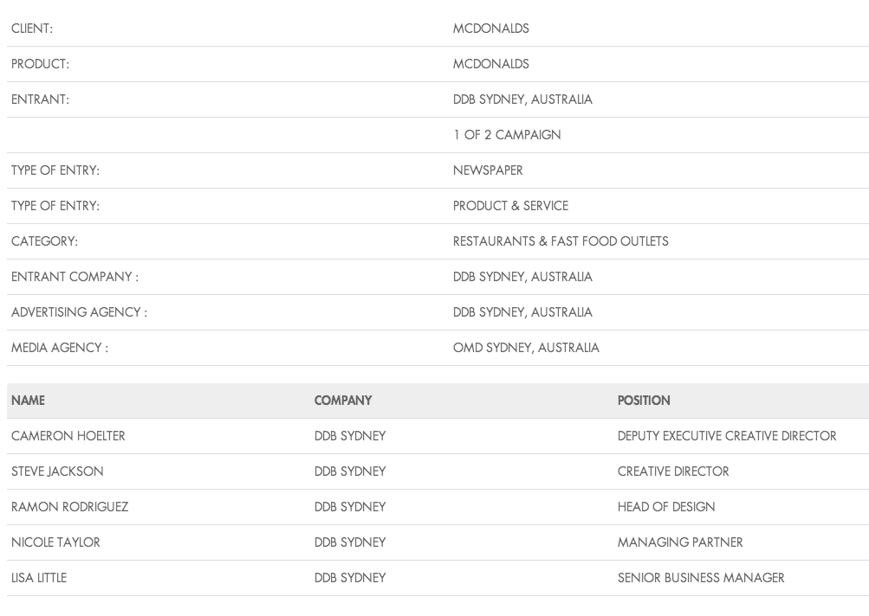Click the Head of Design position text
Viewport: 869px width, 616px height.
666,507
